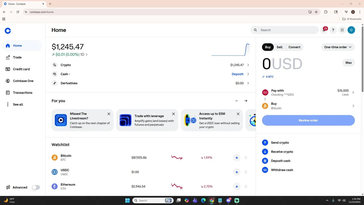Click the portfolio balance sparkline chart

(x=231, y=50)
